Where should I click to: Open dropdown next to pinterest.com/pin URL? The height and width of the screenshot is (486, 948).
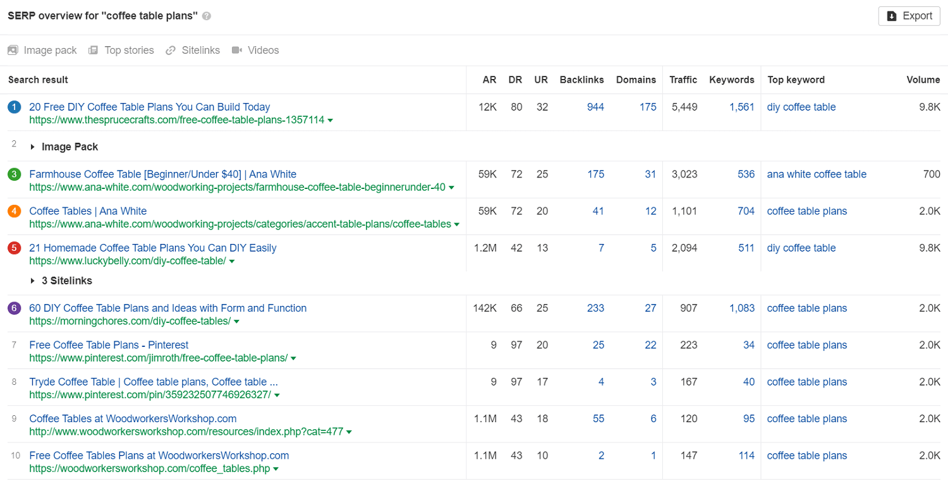[x=277, y=395]
